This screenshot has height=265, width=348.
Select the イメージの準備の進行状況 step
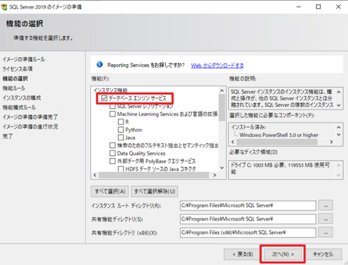(30, 126)
